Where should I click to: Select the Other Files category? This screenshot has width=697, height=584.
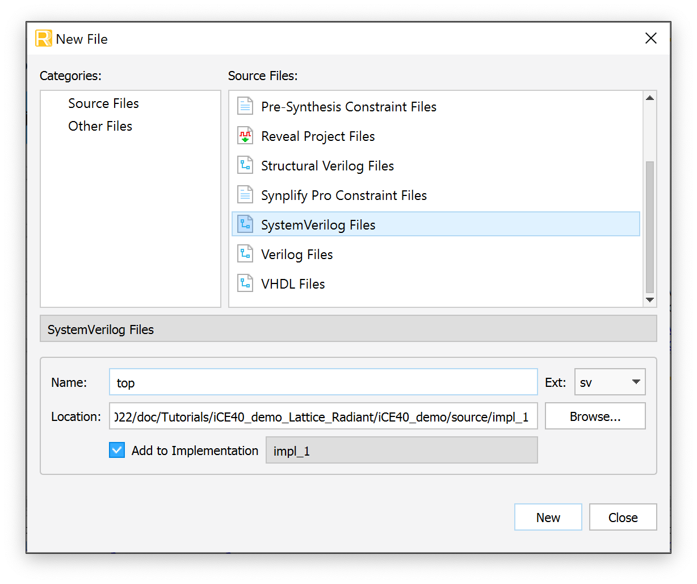point(100,126)
